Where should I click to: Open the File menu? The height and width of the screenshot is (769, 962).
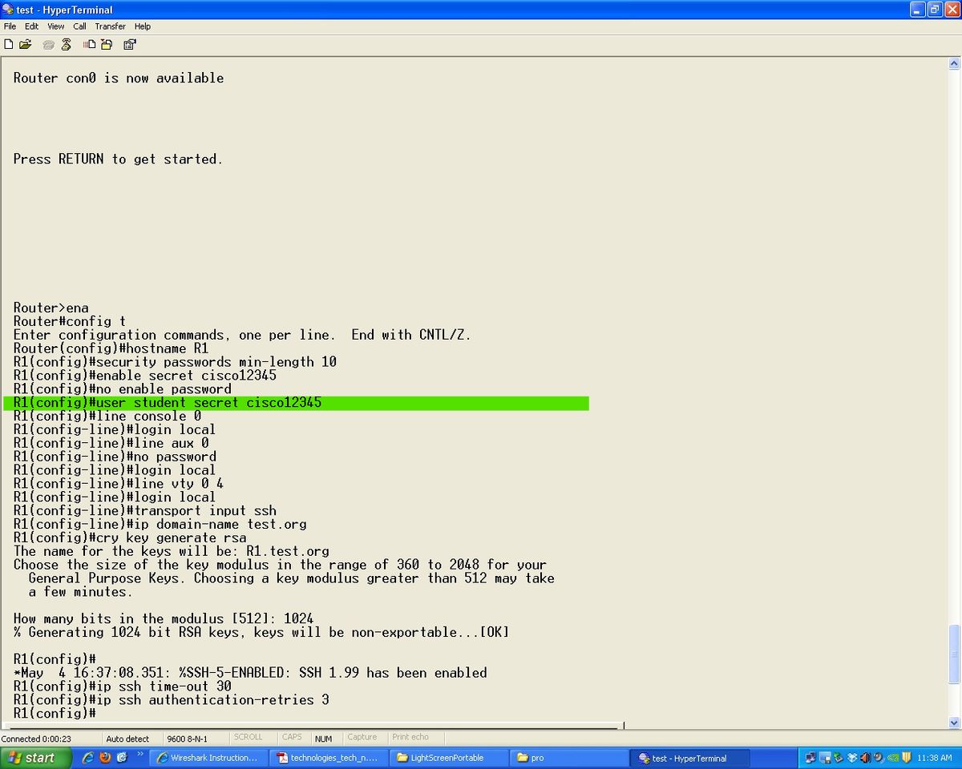click(x=10, y=26)
